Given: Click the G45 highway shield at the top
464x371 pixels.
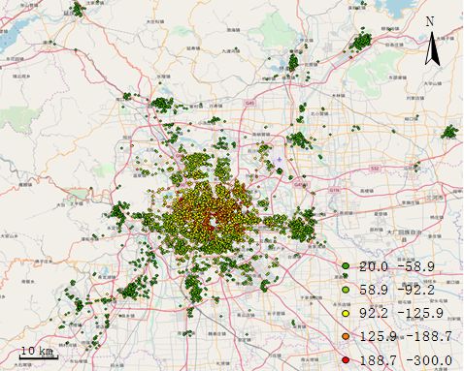Looking at the screenshot, I should [249, 103].
